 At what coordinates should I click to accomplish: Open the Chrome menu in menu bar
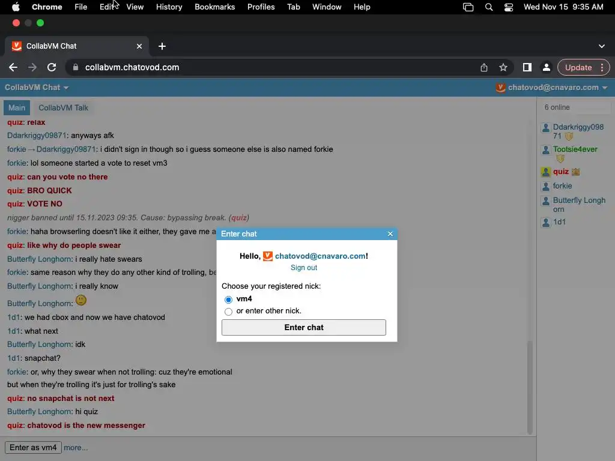tap(47, 7)
